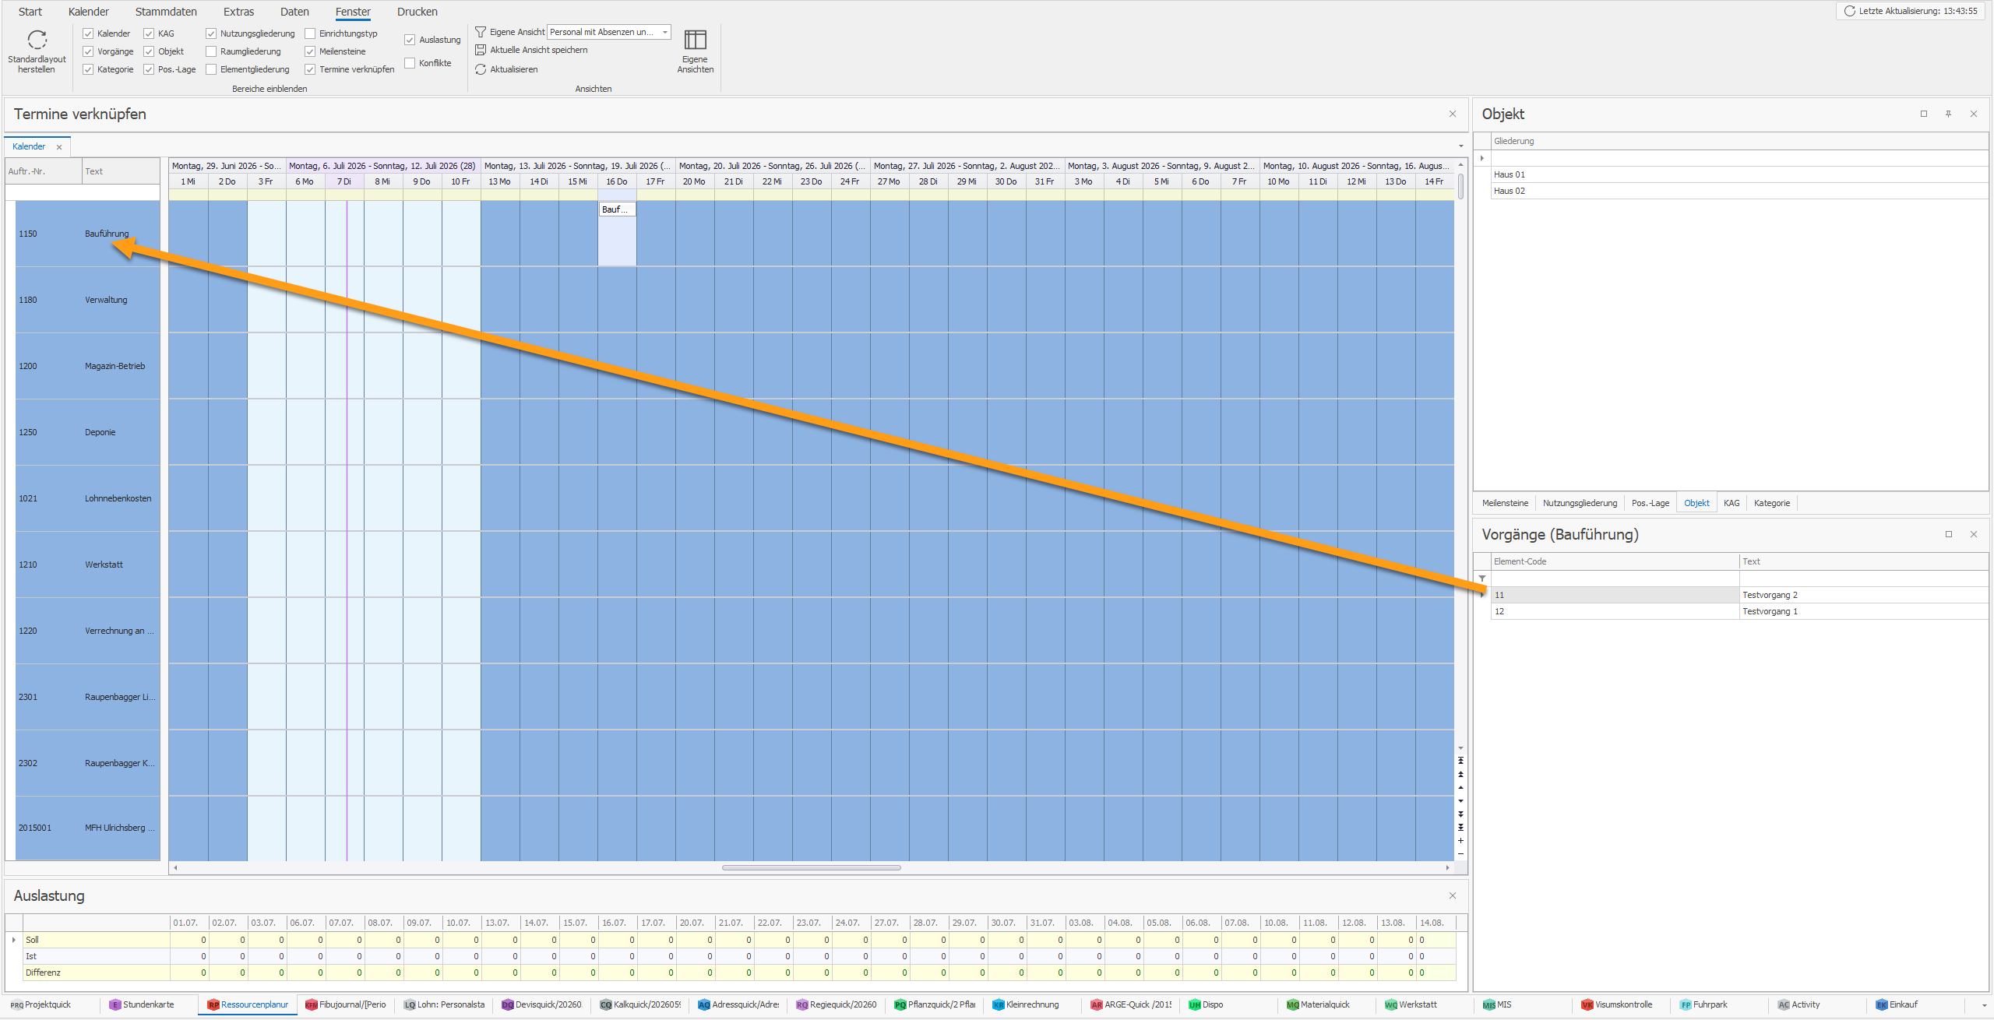Screen dimensions: 1994x1020
Task: Open Adressquick from the bottom bar
Action: coord(738,1004)
